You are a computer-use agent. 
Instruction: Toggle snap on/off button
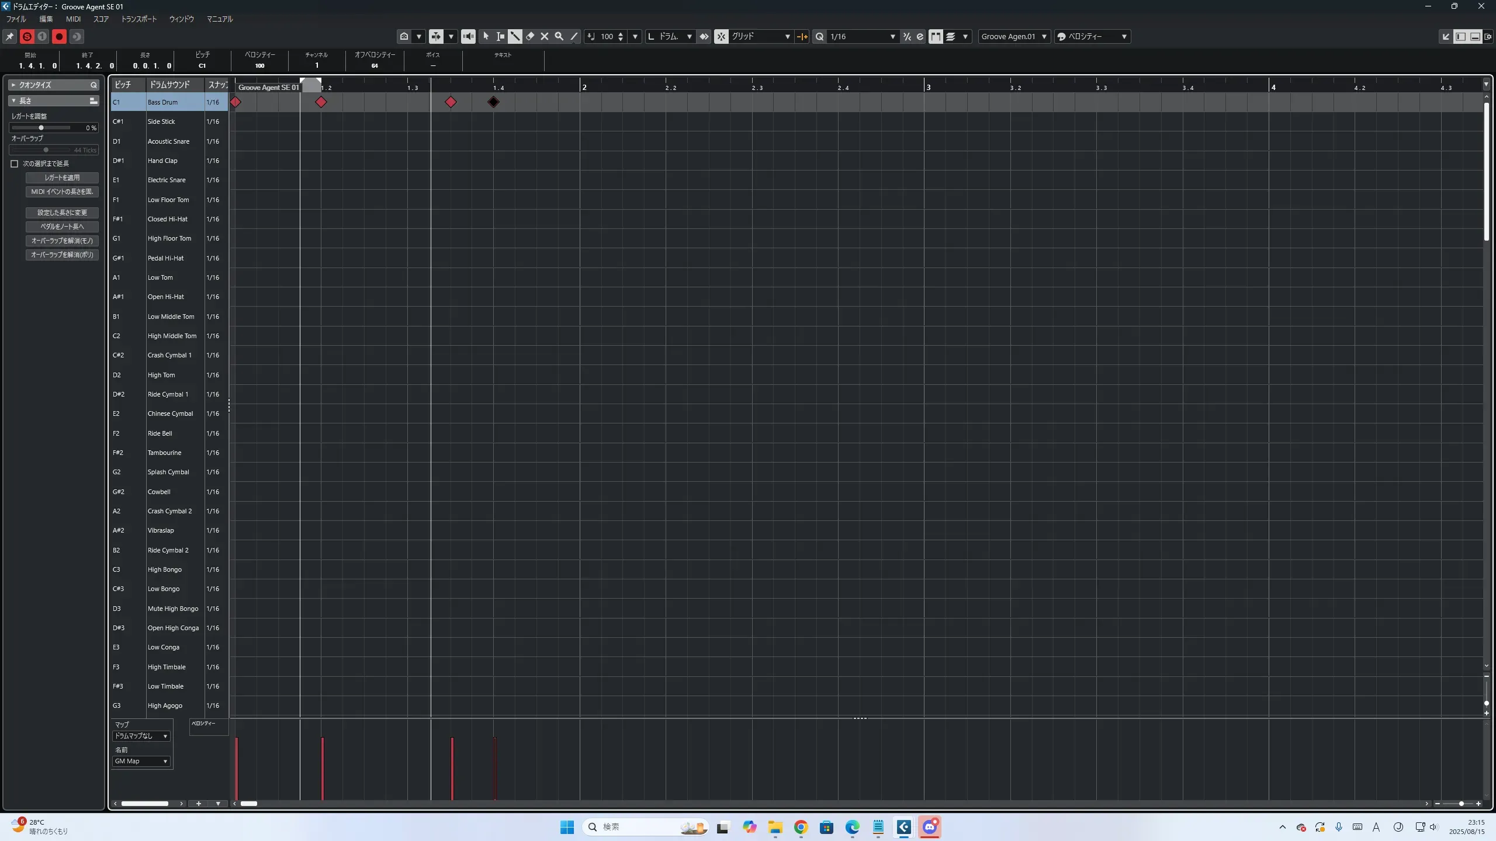point(721,36)
